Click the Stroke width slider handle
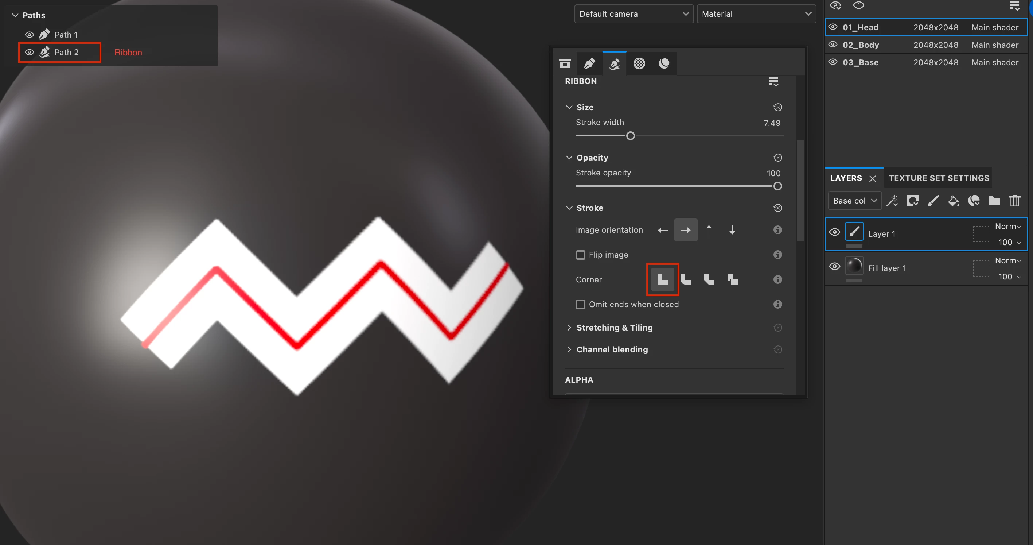The image size is (1033, 545). (x=630, y=136)
